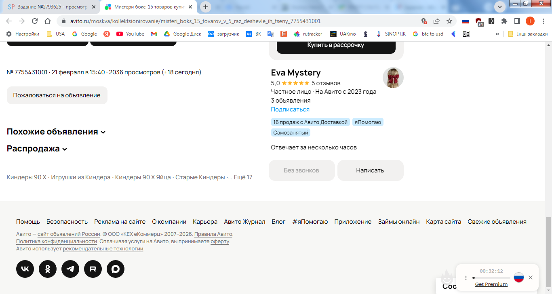Click the 5 отзывов reviews text
Viewport: 552px width, 294px height.
(326, 83)
